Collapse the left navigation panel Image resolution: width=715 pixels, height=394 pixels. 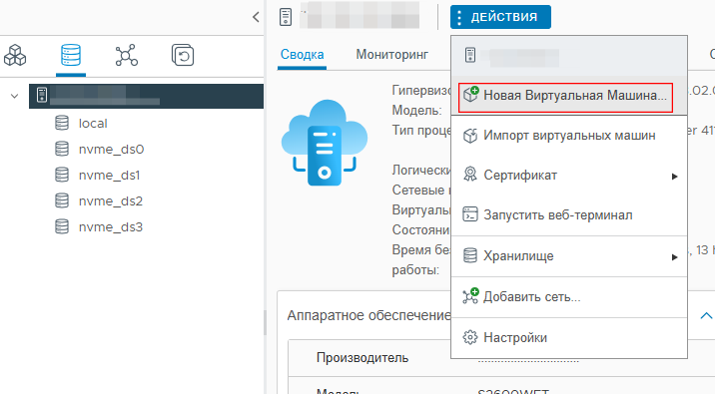tap(256, 17)
